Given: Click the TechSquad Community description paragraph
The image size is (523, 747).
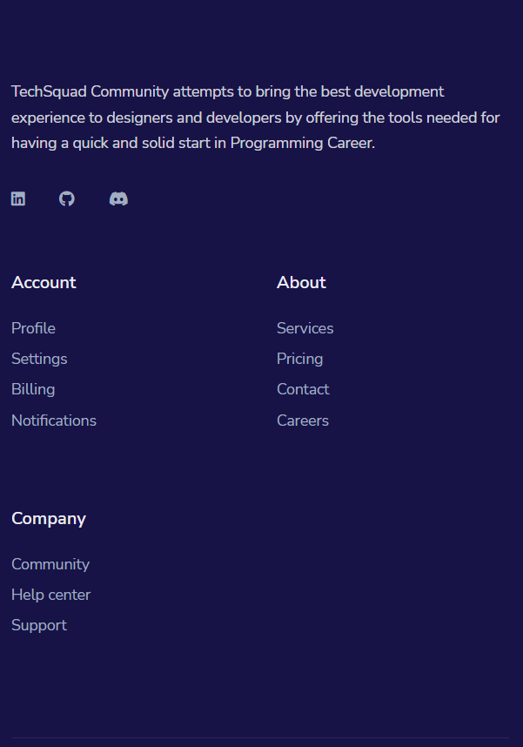Looking at the screenshot, I should tap(256, 118).
